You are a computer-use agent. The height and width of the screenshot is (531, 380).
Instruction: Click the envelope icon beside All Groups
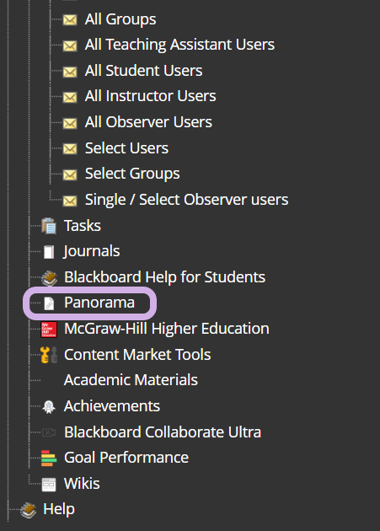tap(70, 20)
